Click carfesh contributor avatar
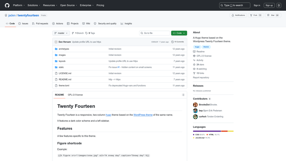 pyautogui.click(x=195, y=117)
